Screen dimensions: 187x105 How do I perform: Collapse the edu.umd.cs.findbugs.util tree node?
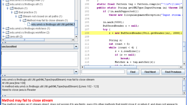coord(3,4)
